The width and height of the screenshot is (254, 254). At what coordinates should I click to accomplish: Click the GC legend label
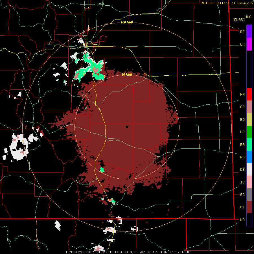point(242,195)
